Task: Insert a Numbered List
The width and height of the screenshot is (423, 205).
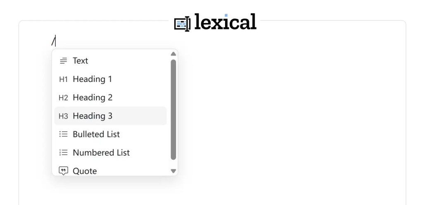Action: [111, 153]
